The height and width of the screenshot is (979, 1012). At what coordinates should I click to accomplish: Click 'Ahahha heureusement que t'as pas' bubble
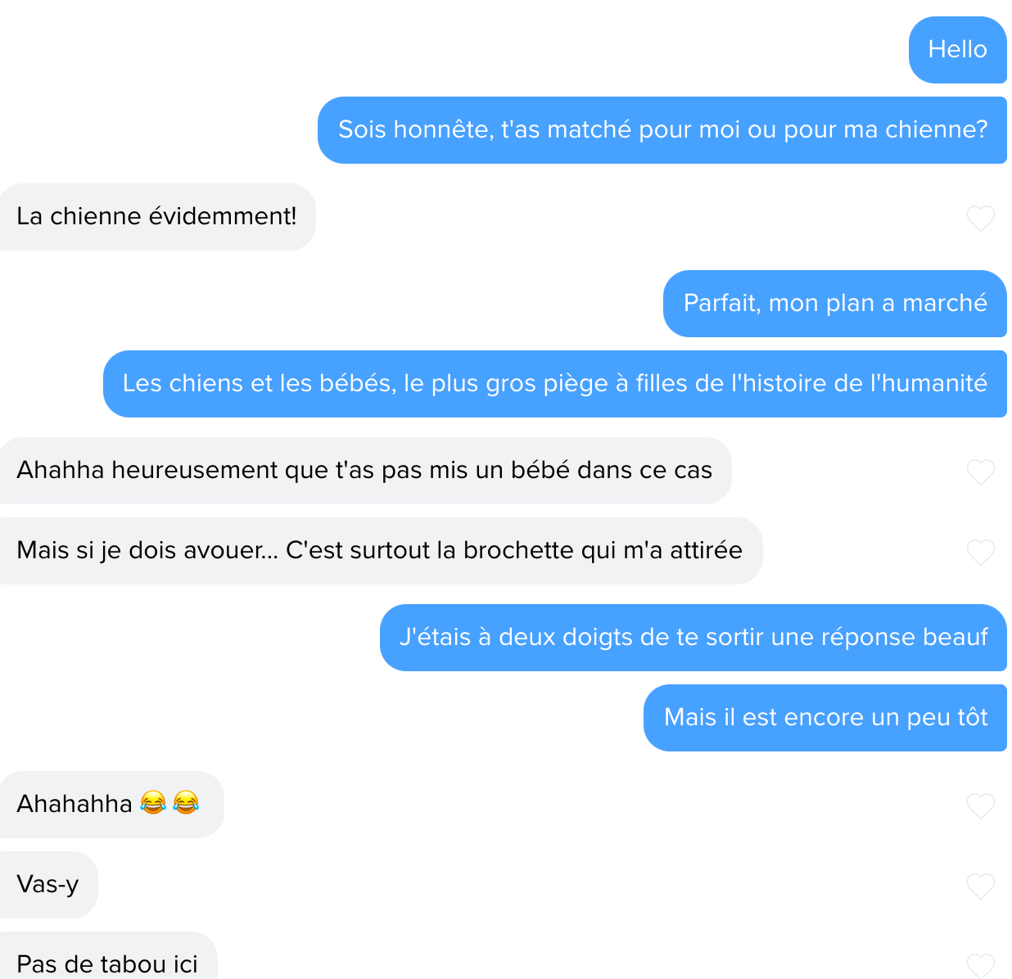click(x=365, y=471)
